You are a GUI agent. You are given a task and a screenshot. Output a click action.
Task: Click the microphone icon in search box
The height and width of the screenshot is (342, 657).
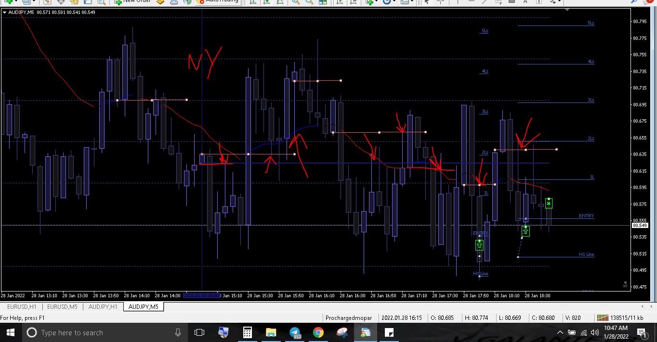click(178, 332)
